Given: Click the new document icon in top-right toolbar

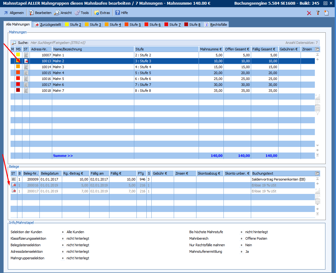Looking at the screenshot, I should click(x=326, y=13).
